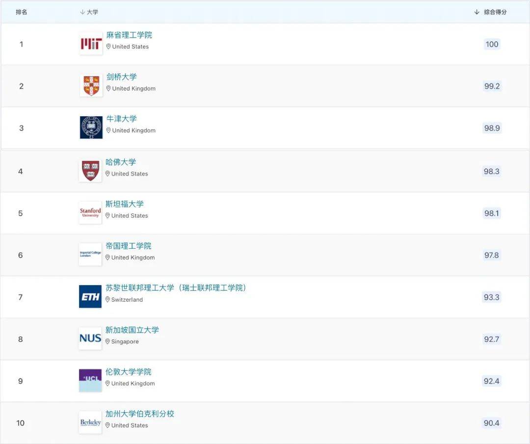
Task: Open the 麻省理工学院 link
Action: click(129, 35)
